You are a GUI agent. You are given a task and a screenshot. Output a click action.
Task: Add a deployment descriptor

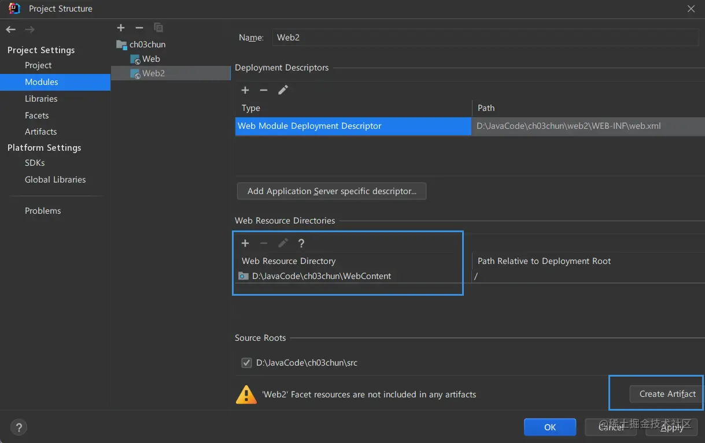[x=245, y=90]
